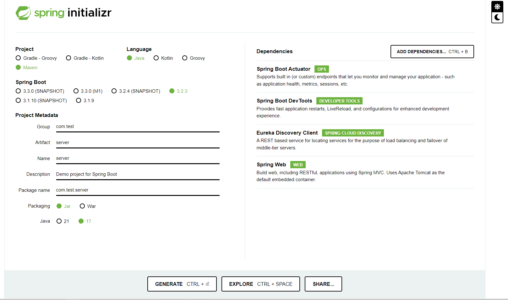Click the spring initializr title text
The width and height of the screenshot is (508, 300).
point(73,13)
